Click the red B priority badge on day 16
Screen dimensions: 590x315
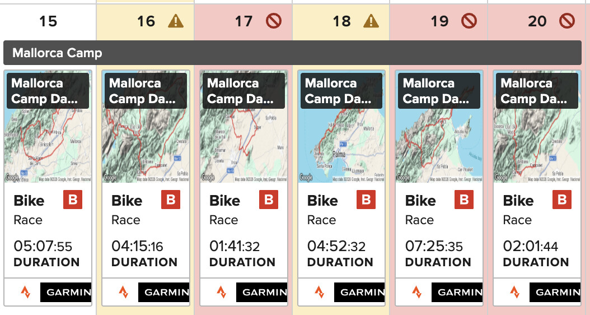[171, 200]
